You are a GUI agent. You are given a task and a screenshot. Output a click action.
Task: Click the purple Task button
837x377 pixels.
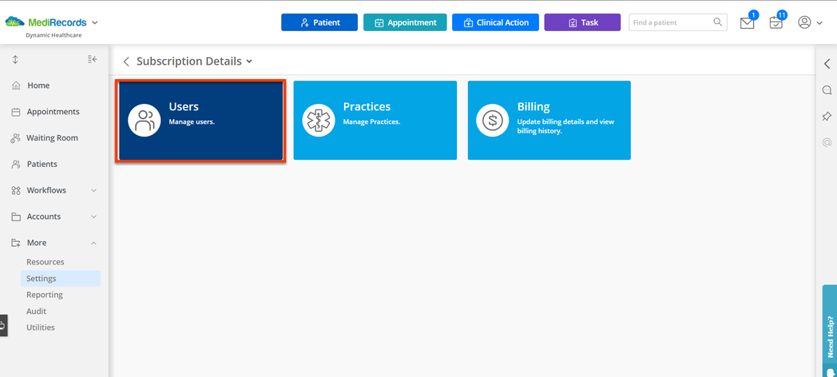(x=582, y=22)
